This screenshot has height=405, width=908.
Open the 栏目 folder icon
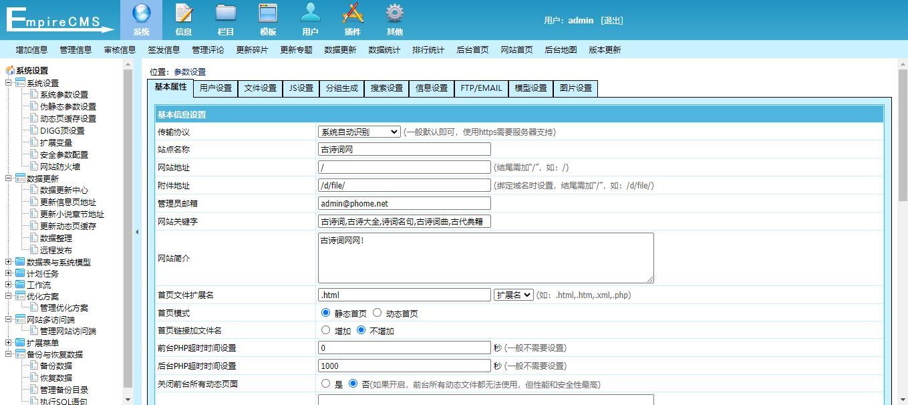coord(226,13)
